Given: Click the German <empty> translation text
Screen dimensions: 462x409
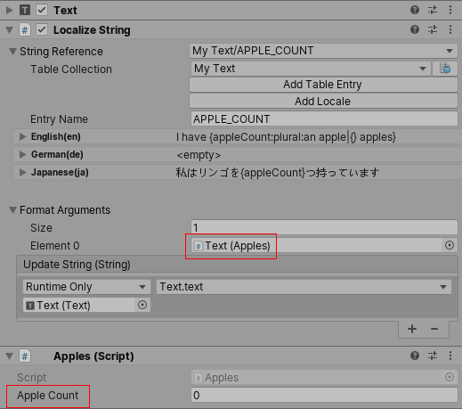Looking at the screenshot, I should point(199,155).
